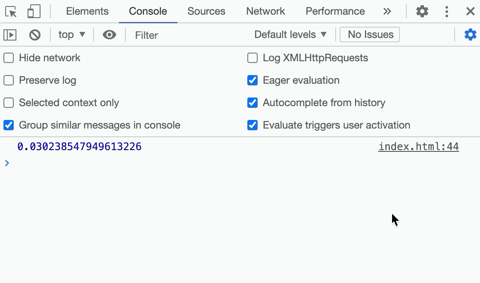The width and height of the screenshot is (480, 283).
Task: Toggle the blue console settings gear
Action: [470, 35]
